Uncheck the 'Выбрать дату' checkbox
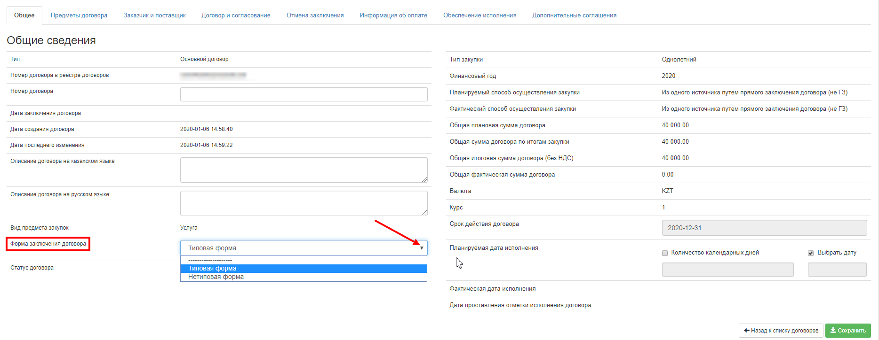879x340 pixels. [x=811, y=253]
